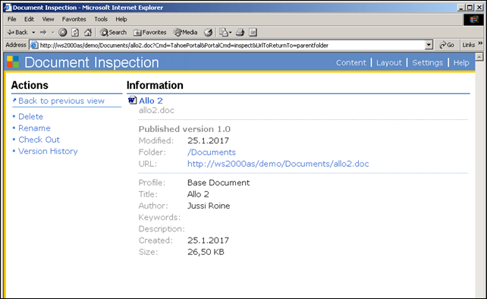
Task: Maximize the Internet Explorer window
Action: (x=470, y=8)
